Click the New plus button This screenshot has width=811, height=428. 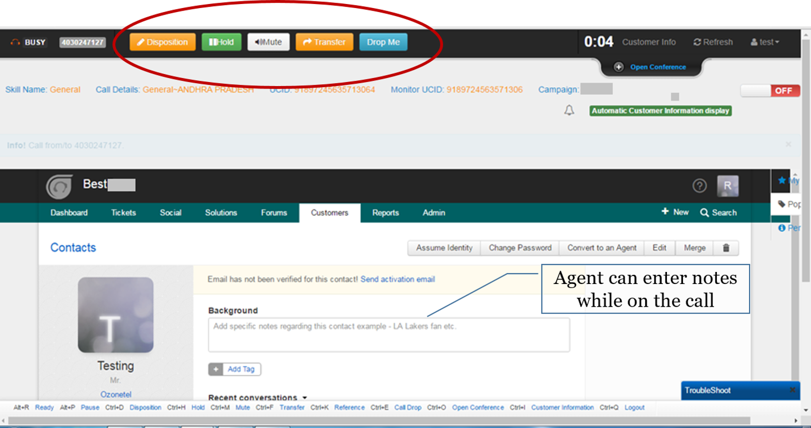point(675,212)
